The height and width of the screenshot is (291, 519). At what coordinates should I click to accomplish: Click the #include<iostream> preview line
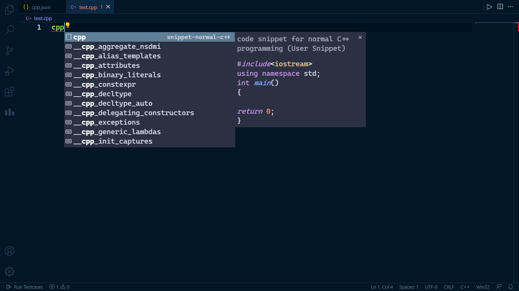tap(275, 64)
